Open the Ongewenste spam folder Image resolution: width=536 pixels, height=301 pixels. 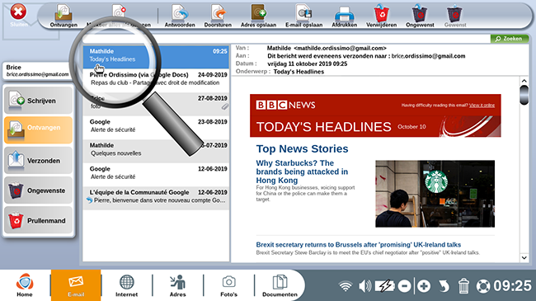point(38,190)
